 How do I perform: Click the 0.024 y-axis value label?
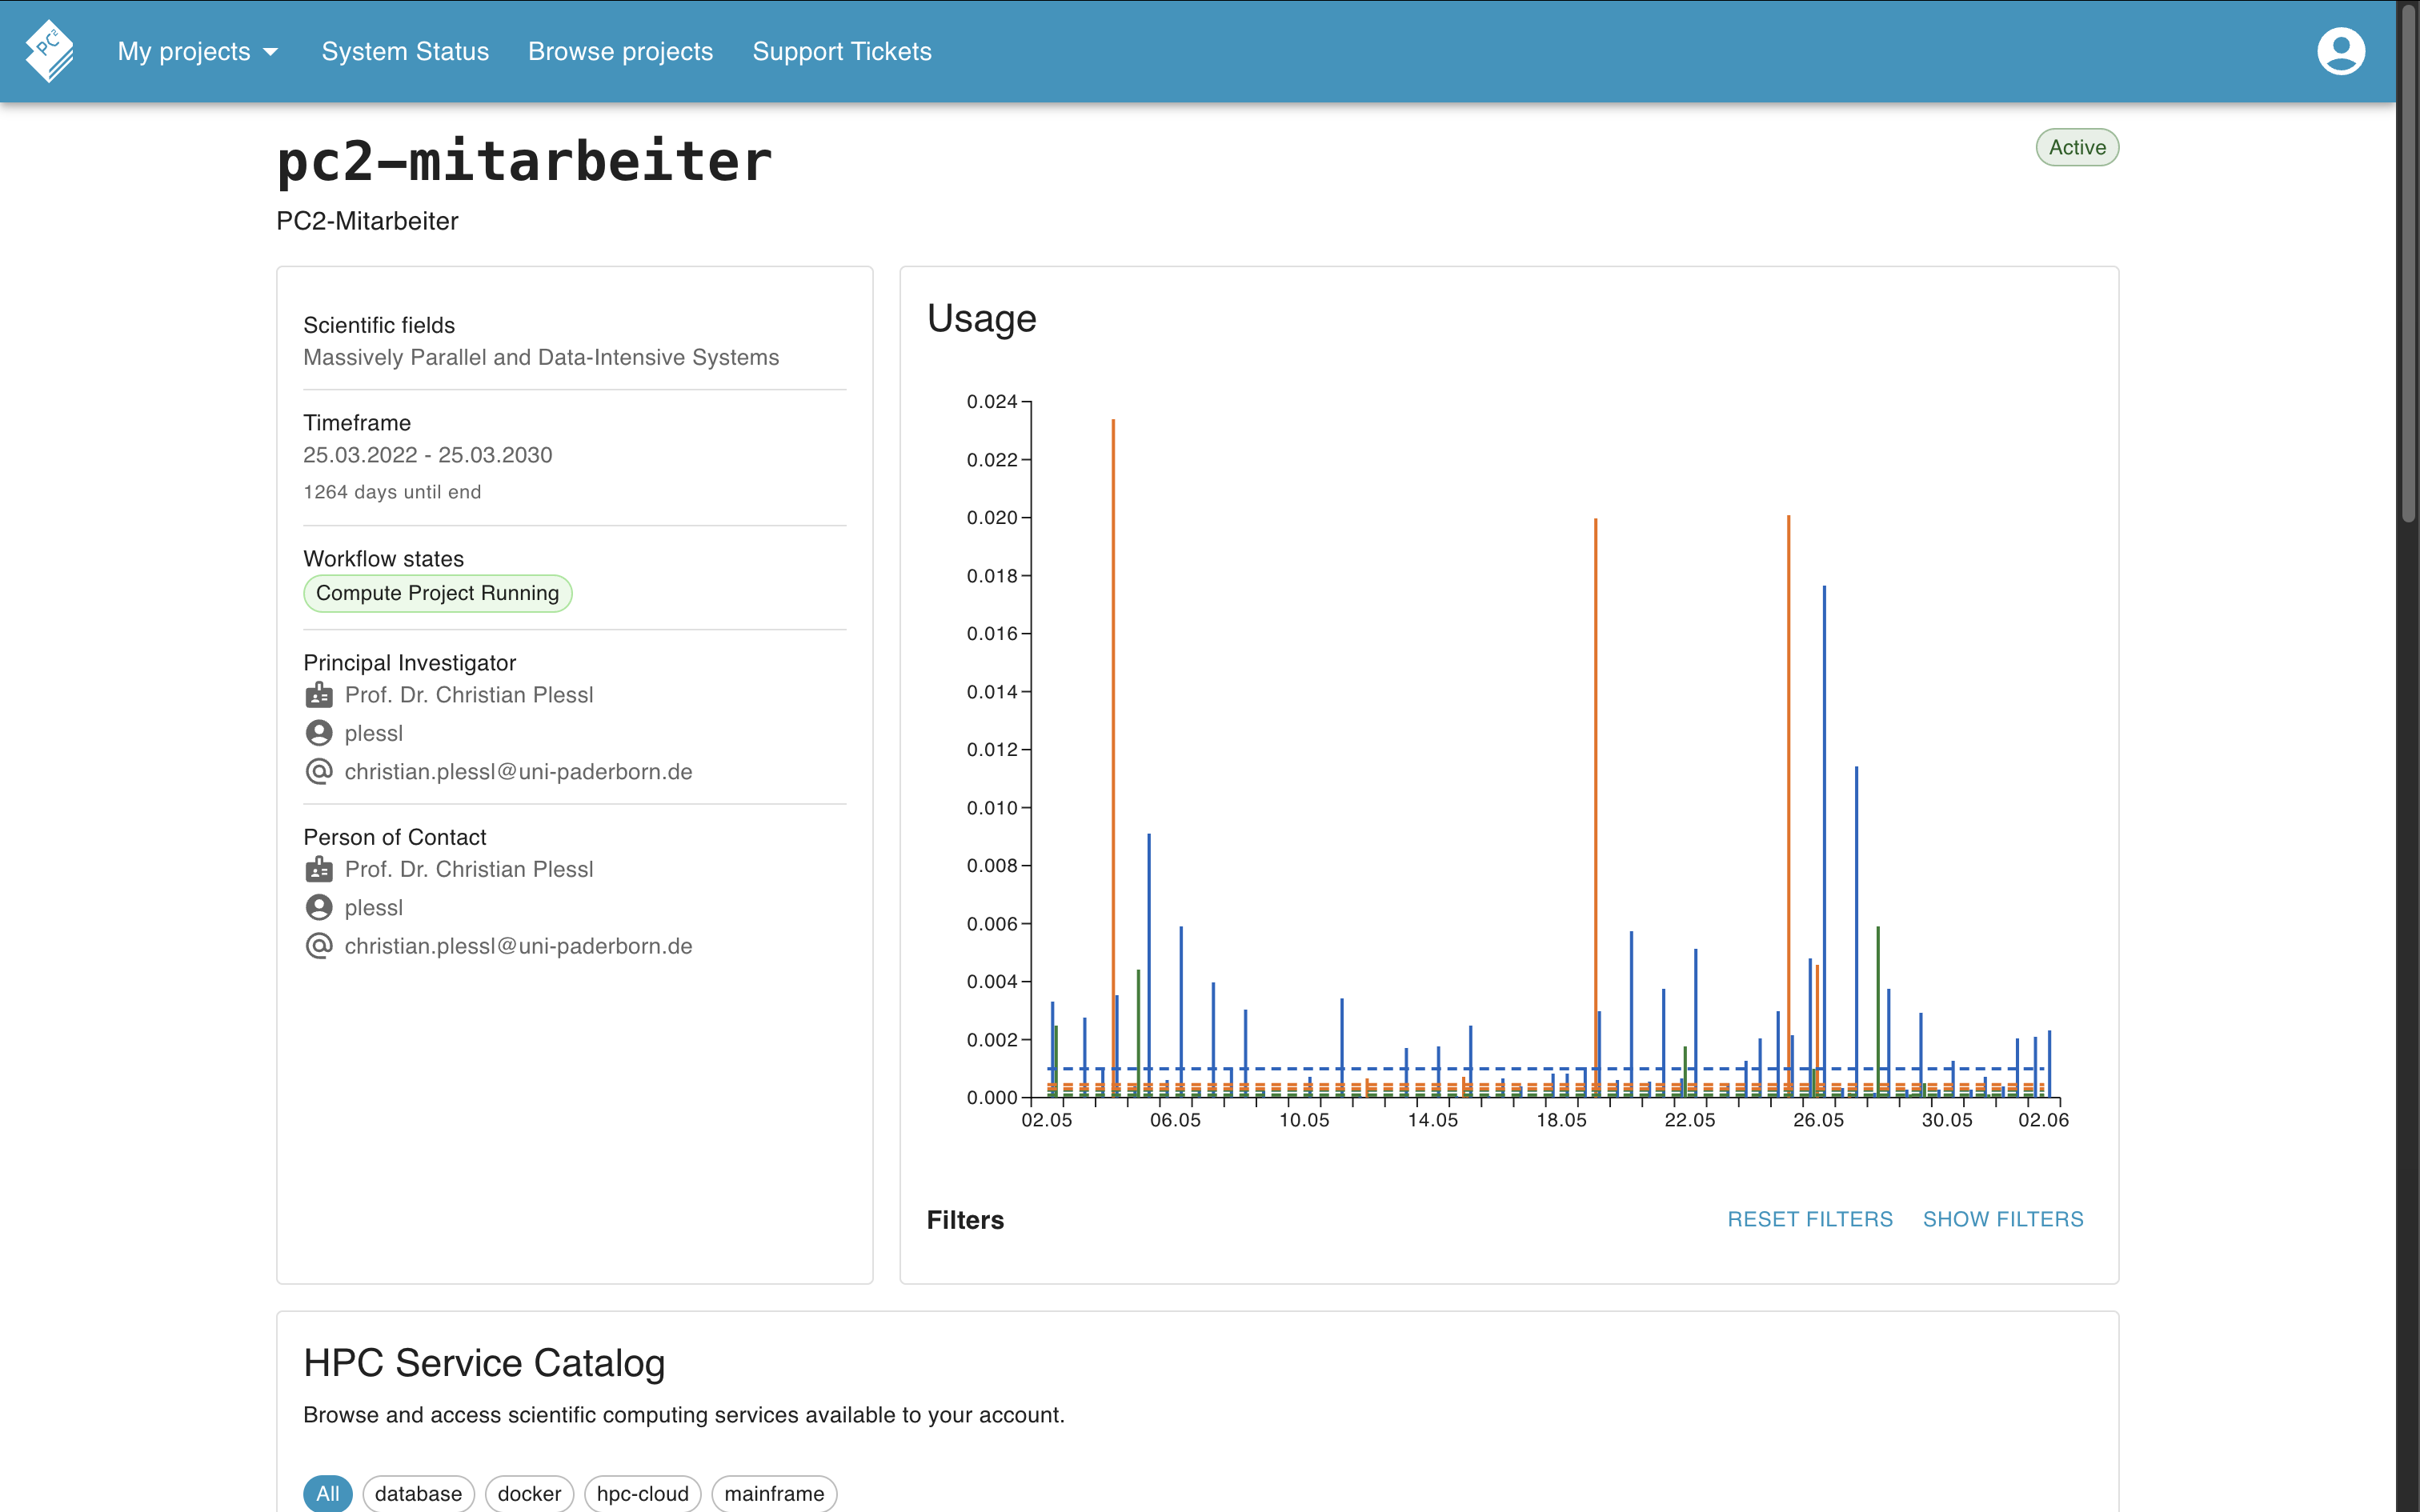pyautogui.click(x=991, y=402)
